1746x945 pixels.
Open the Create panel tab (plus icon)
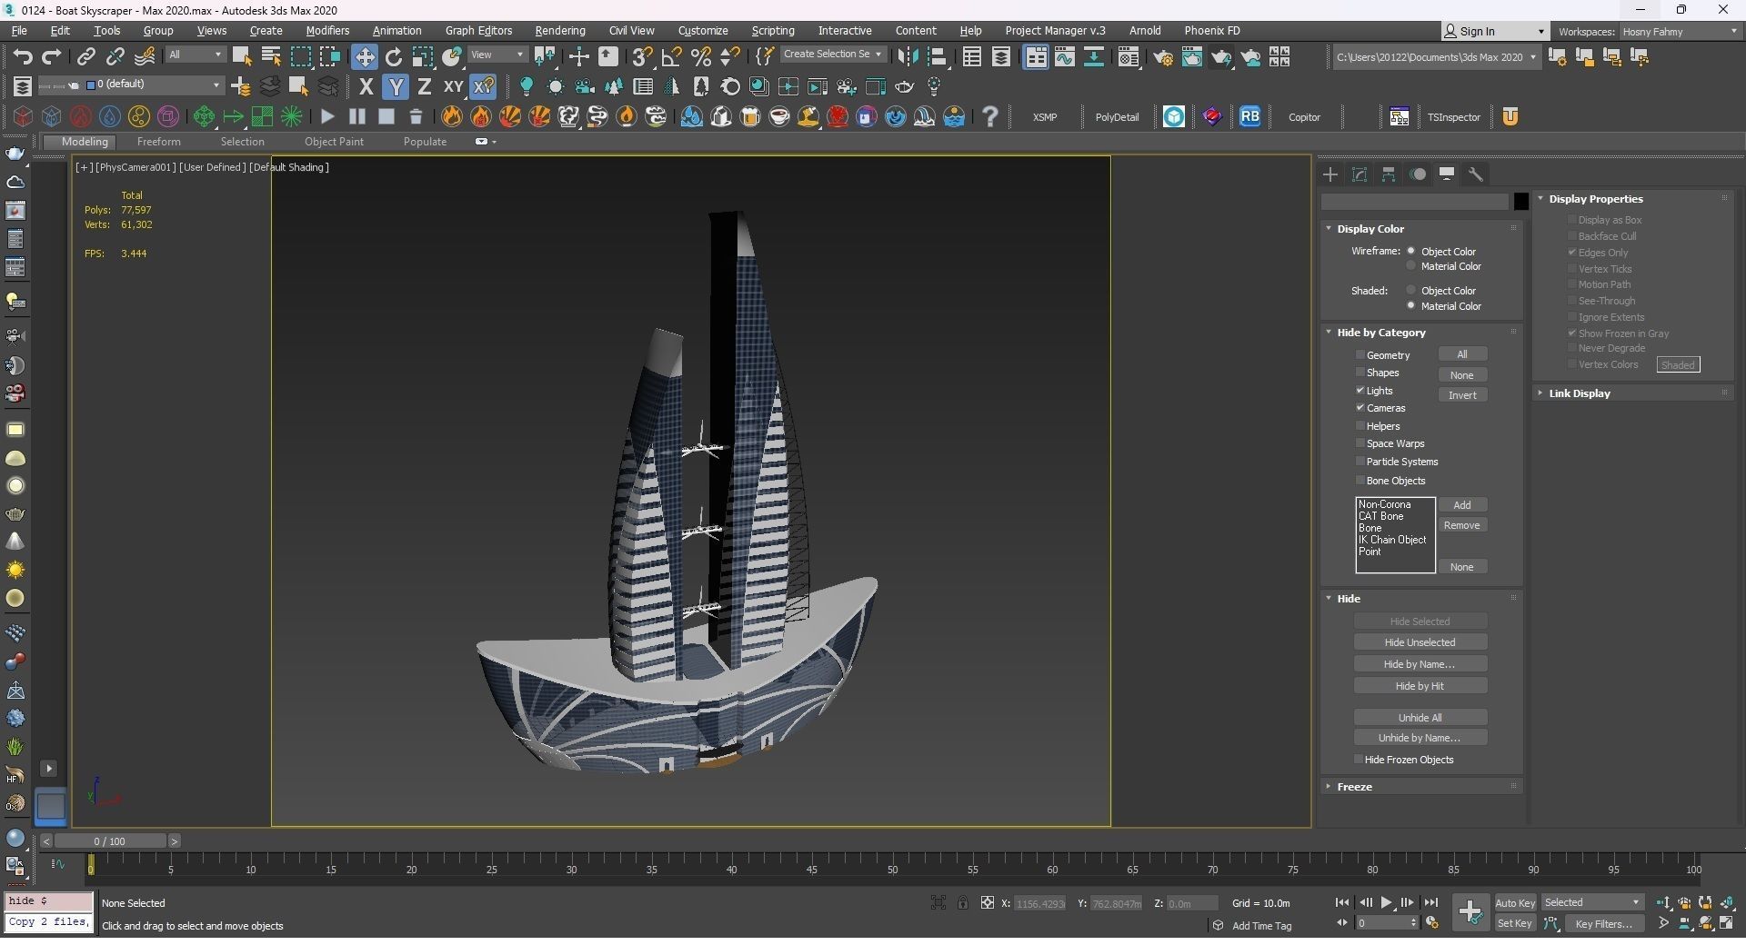(1330, 174)
